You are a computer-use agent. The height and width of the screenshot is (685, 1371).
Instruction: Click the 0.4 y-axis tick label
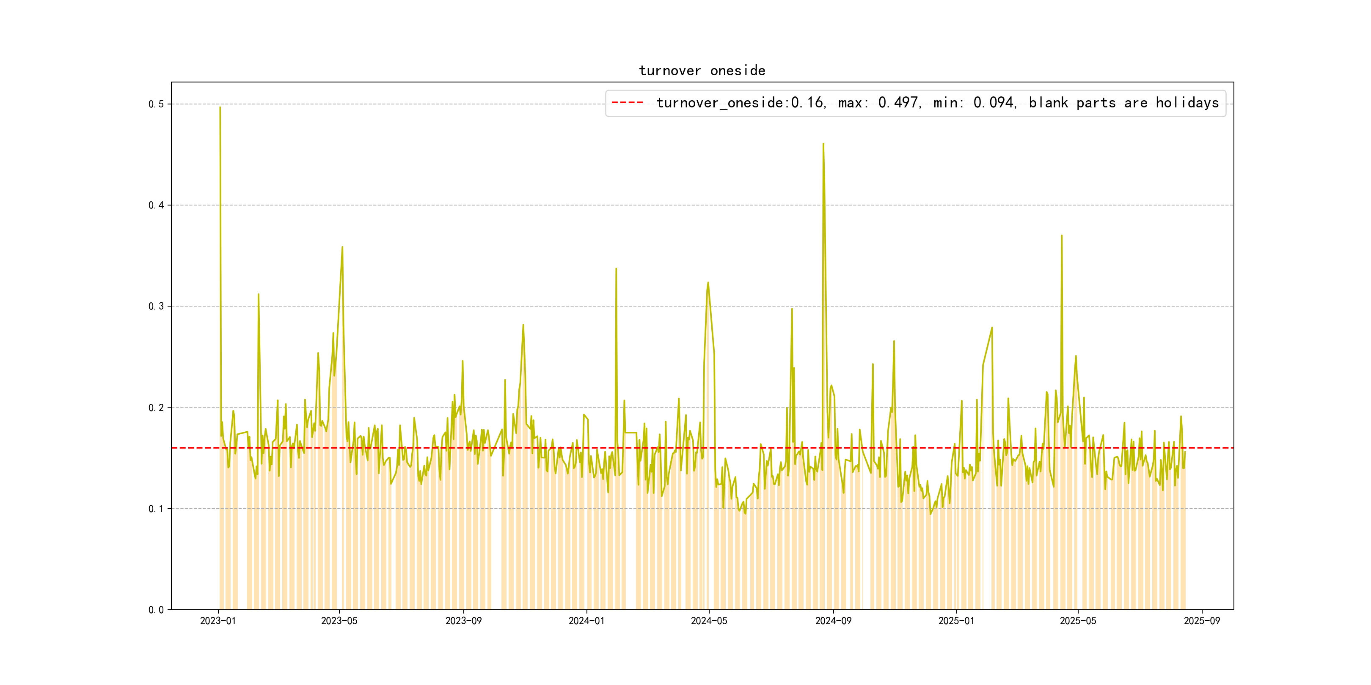click(156, 205)
